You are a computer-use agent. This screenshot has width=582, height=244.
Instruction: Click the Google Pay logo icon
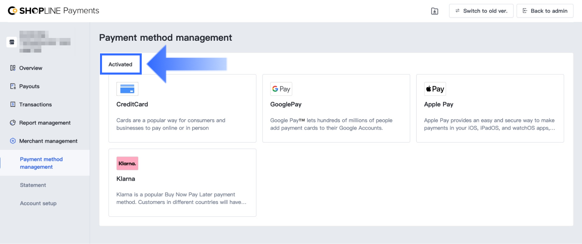[281, 89]
